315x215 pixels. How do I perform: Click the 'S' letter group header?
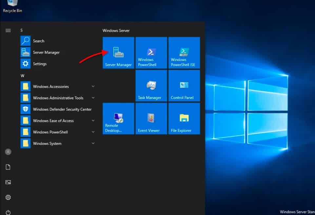click(22, 30)
